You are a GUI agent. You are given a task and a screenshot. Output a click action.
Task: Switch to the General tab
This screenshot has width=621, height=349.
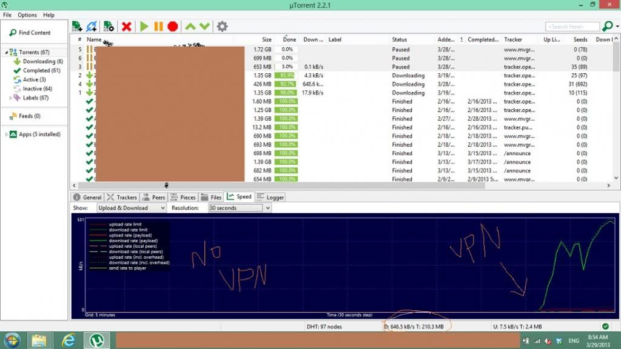pyautogui.click(x=87, y=197)
